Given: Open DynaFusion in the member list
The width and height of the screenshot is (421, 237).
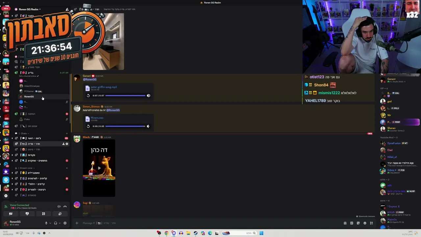Looking at the screenshot, I should [x=394, y=144].
